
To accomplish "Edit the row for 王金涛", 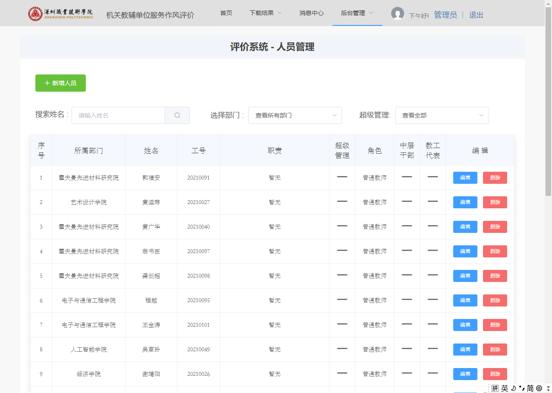I will point(465,325).
